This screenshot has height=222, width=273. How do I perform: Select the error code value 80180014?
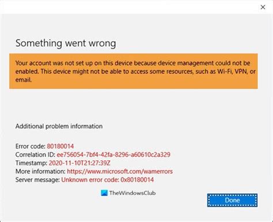pos(60,146)
